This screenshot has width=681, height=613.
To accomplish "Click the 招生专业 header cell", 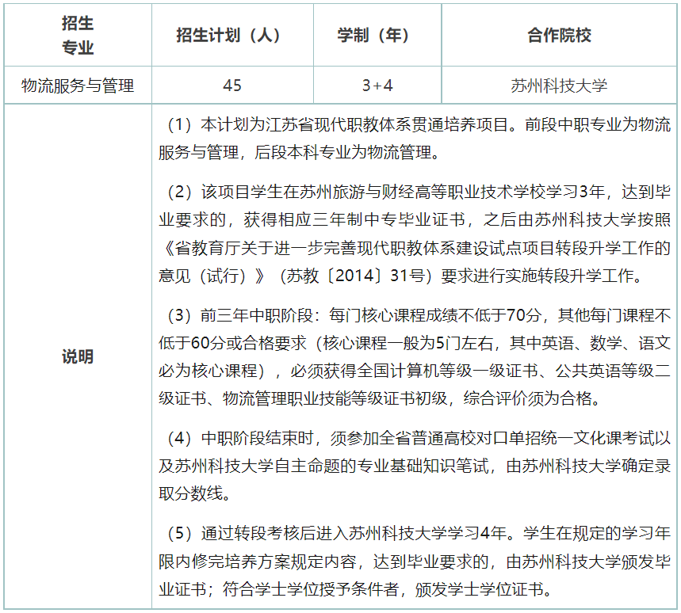I will [78, 35].
